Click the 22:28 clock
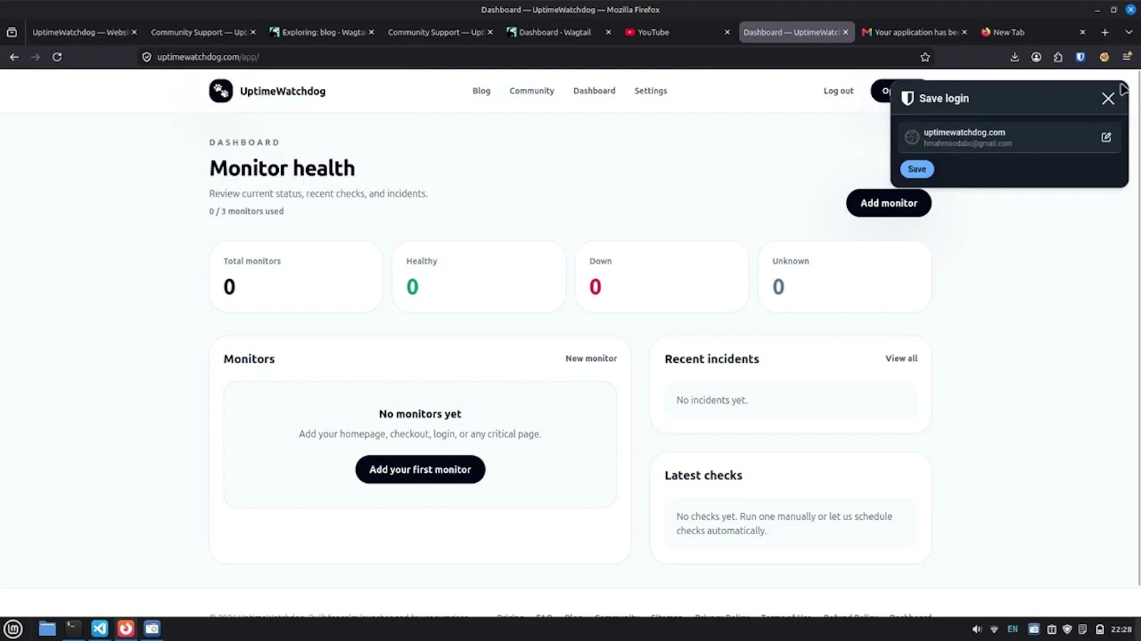This screenshot has height=641, width=1141. [x=1121, y=630]
